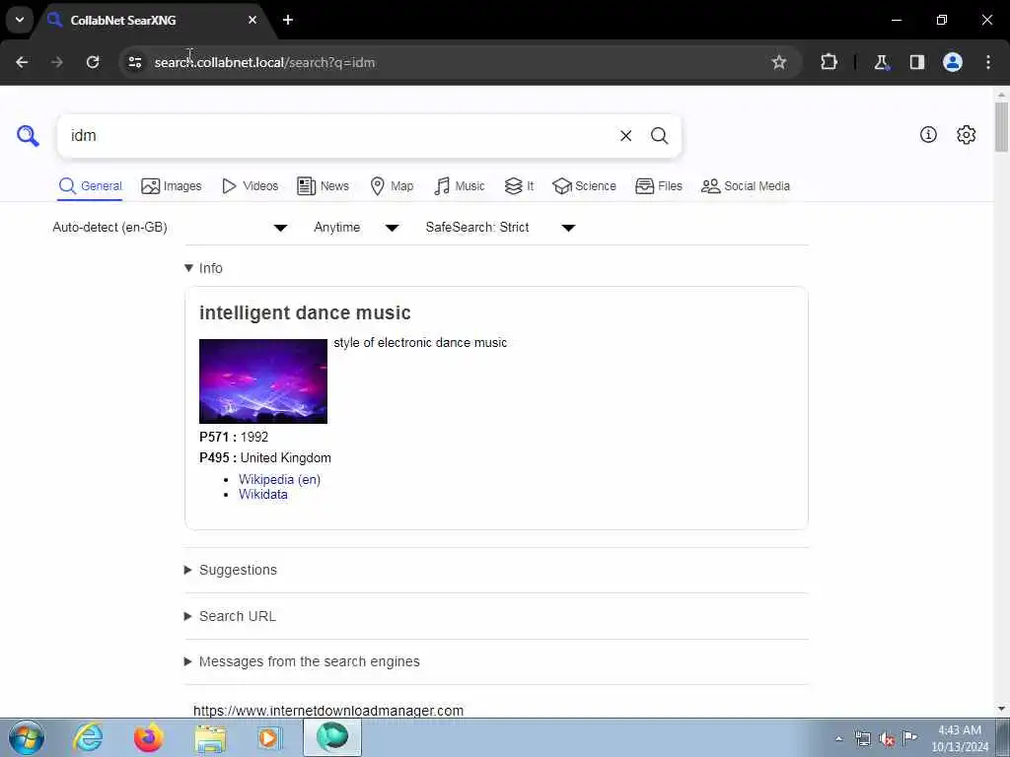Switch to Music search tab
1010x757 pixels.
(460, 186)
